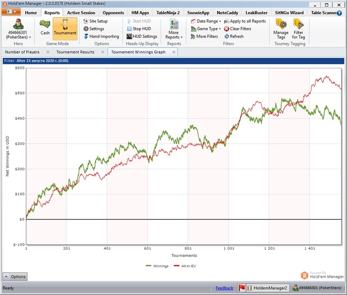The height and width of the screenshot is (295, 347).
Task: Click the filter description bar
Action: (x=173, y=61)
